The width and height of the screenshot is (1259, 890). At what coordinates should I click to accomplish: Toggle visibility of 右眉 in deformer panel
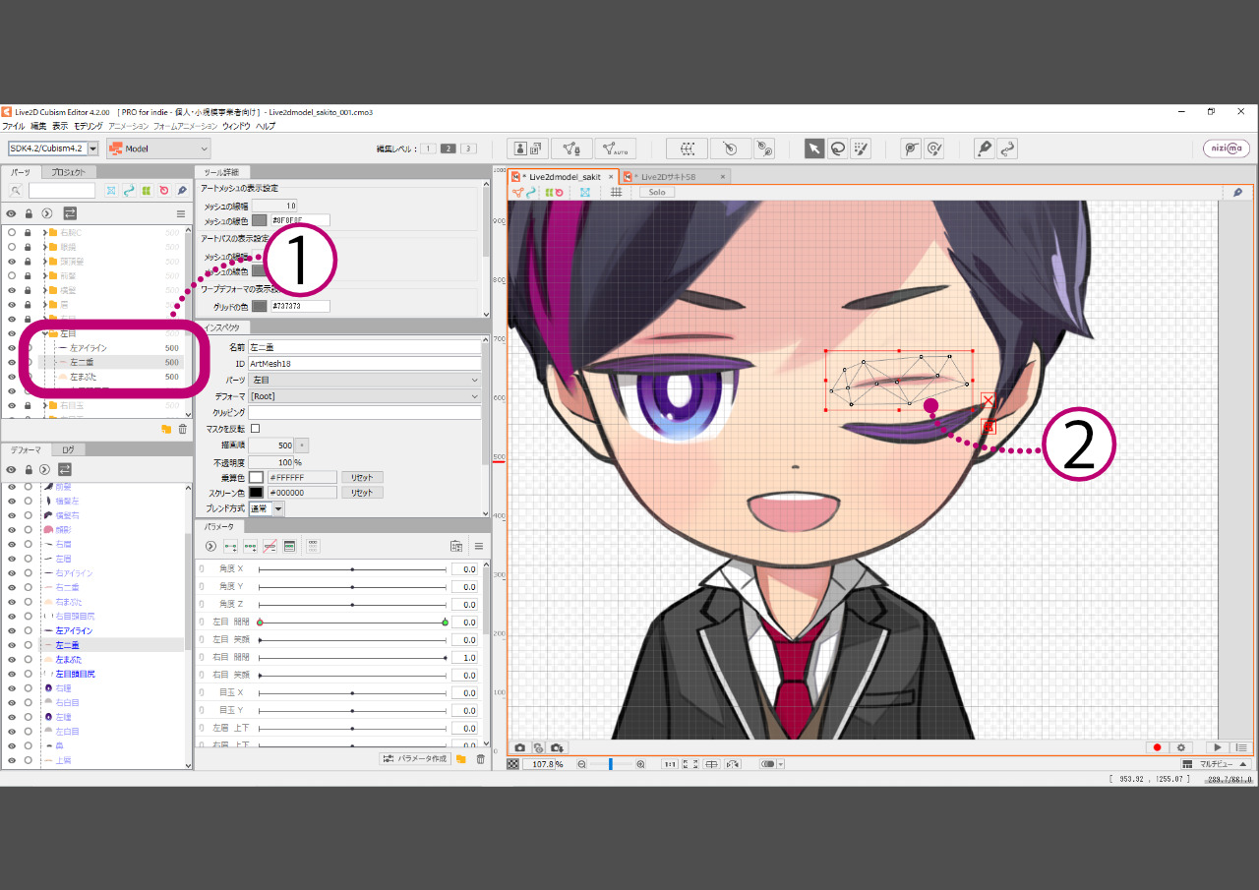click(12, 544)
